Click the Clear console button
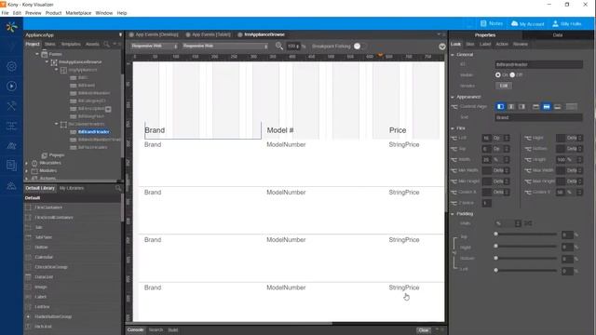This screenshot has width=596, height=335. tap(423, 330)
